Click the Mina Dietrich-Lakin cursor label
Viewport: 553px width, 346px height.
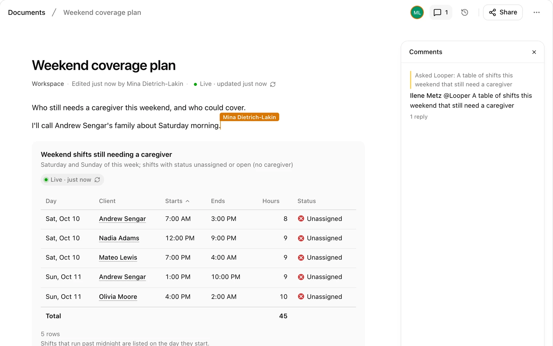(x=250, y=117)
